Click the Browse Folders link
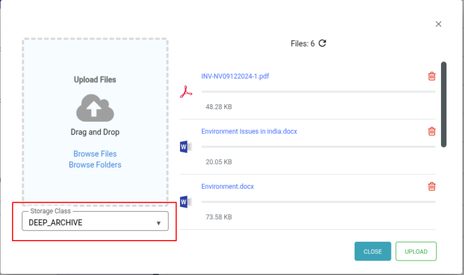This screenshot has height=275, width=464. (95, 165)
